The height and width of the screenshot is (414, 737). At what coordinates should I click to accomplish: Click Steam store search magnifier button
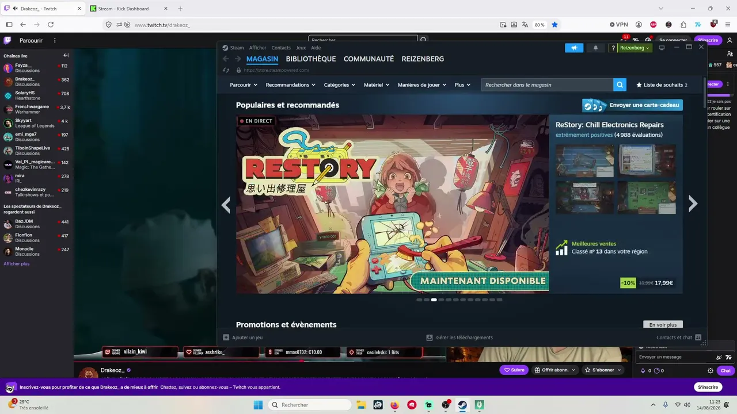click(620, 85)
